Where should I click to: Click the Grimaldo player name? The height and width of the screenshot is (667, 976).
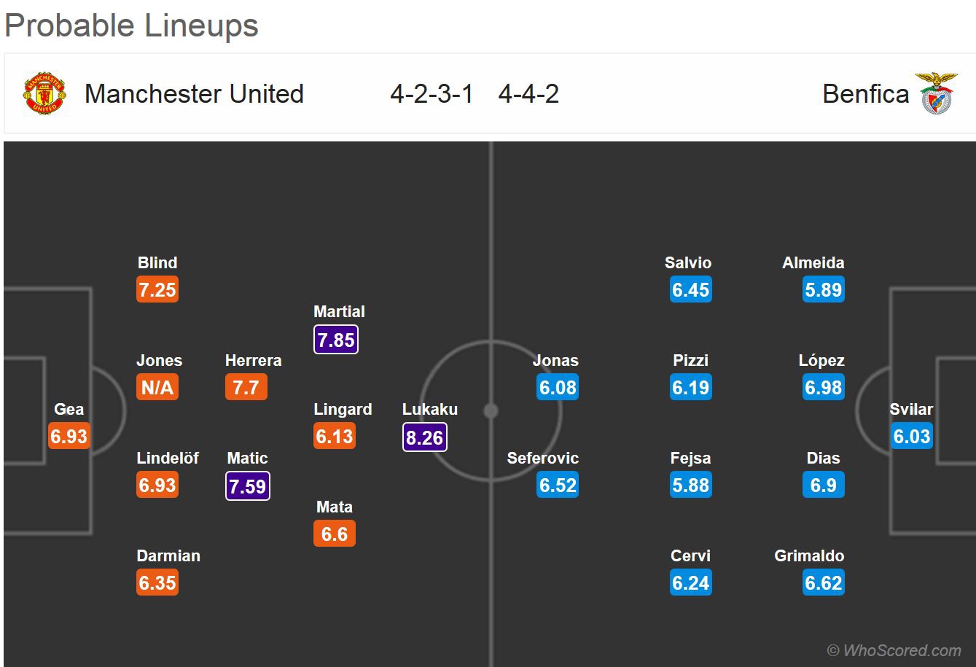809,556
